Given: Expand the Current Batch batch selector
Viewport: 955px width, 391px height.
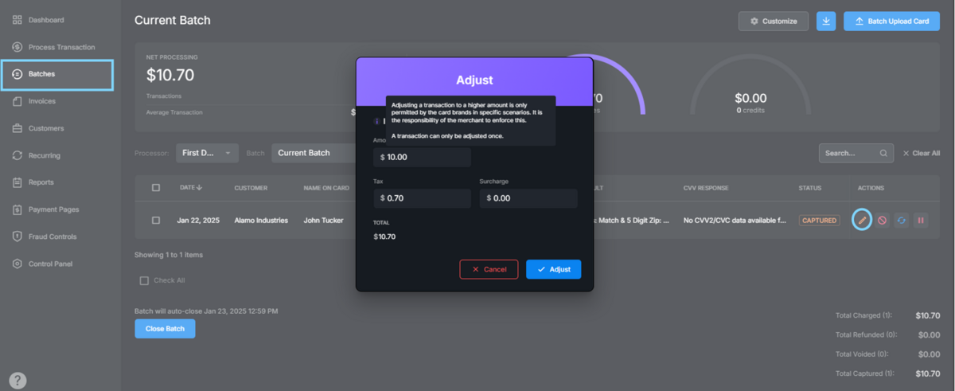Looking at the screenshot, I should 313,153.
